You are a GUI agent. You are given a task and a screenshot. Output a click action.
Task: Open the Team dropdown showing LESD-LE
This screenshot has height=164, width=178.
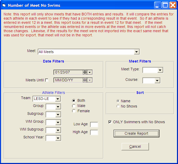click(x=58, y=99)
